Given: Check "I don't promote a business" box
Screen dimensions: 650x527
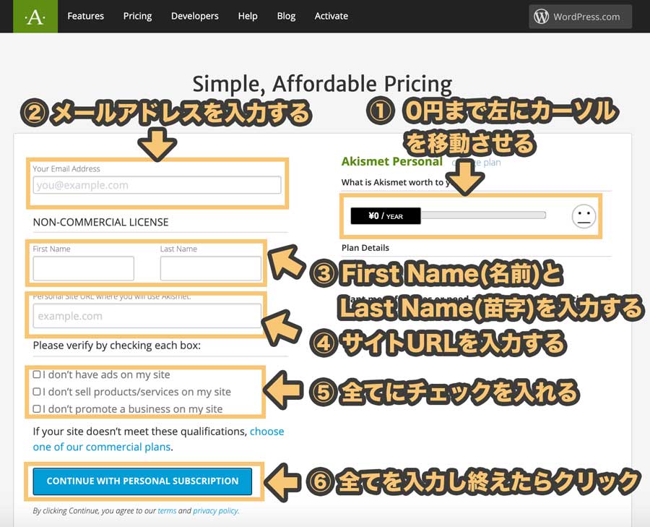Looking at the screenshot, I should click(37, 408).
